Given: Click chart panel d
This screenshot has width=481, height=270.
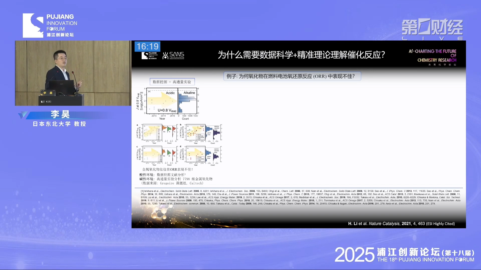Looking at the screenshot, I should pyautogui.click(x=201, y=156).
